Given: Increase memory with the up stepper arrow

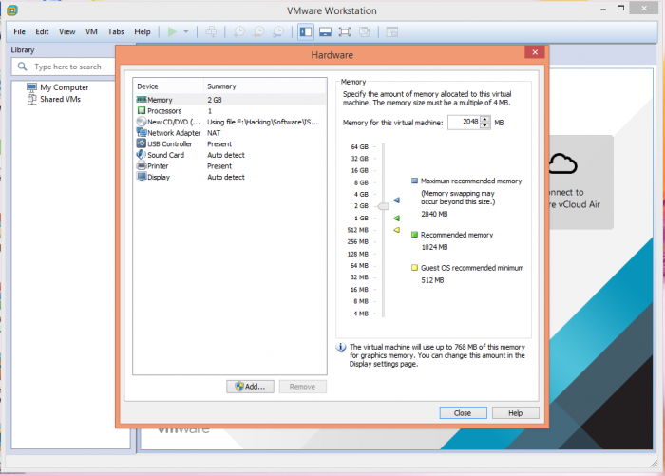Looking at the screenshot, I should tap(485, 119).
